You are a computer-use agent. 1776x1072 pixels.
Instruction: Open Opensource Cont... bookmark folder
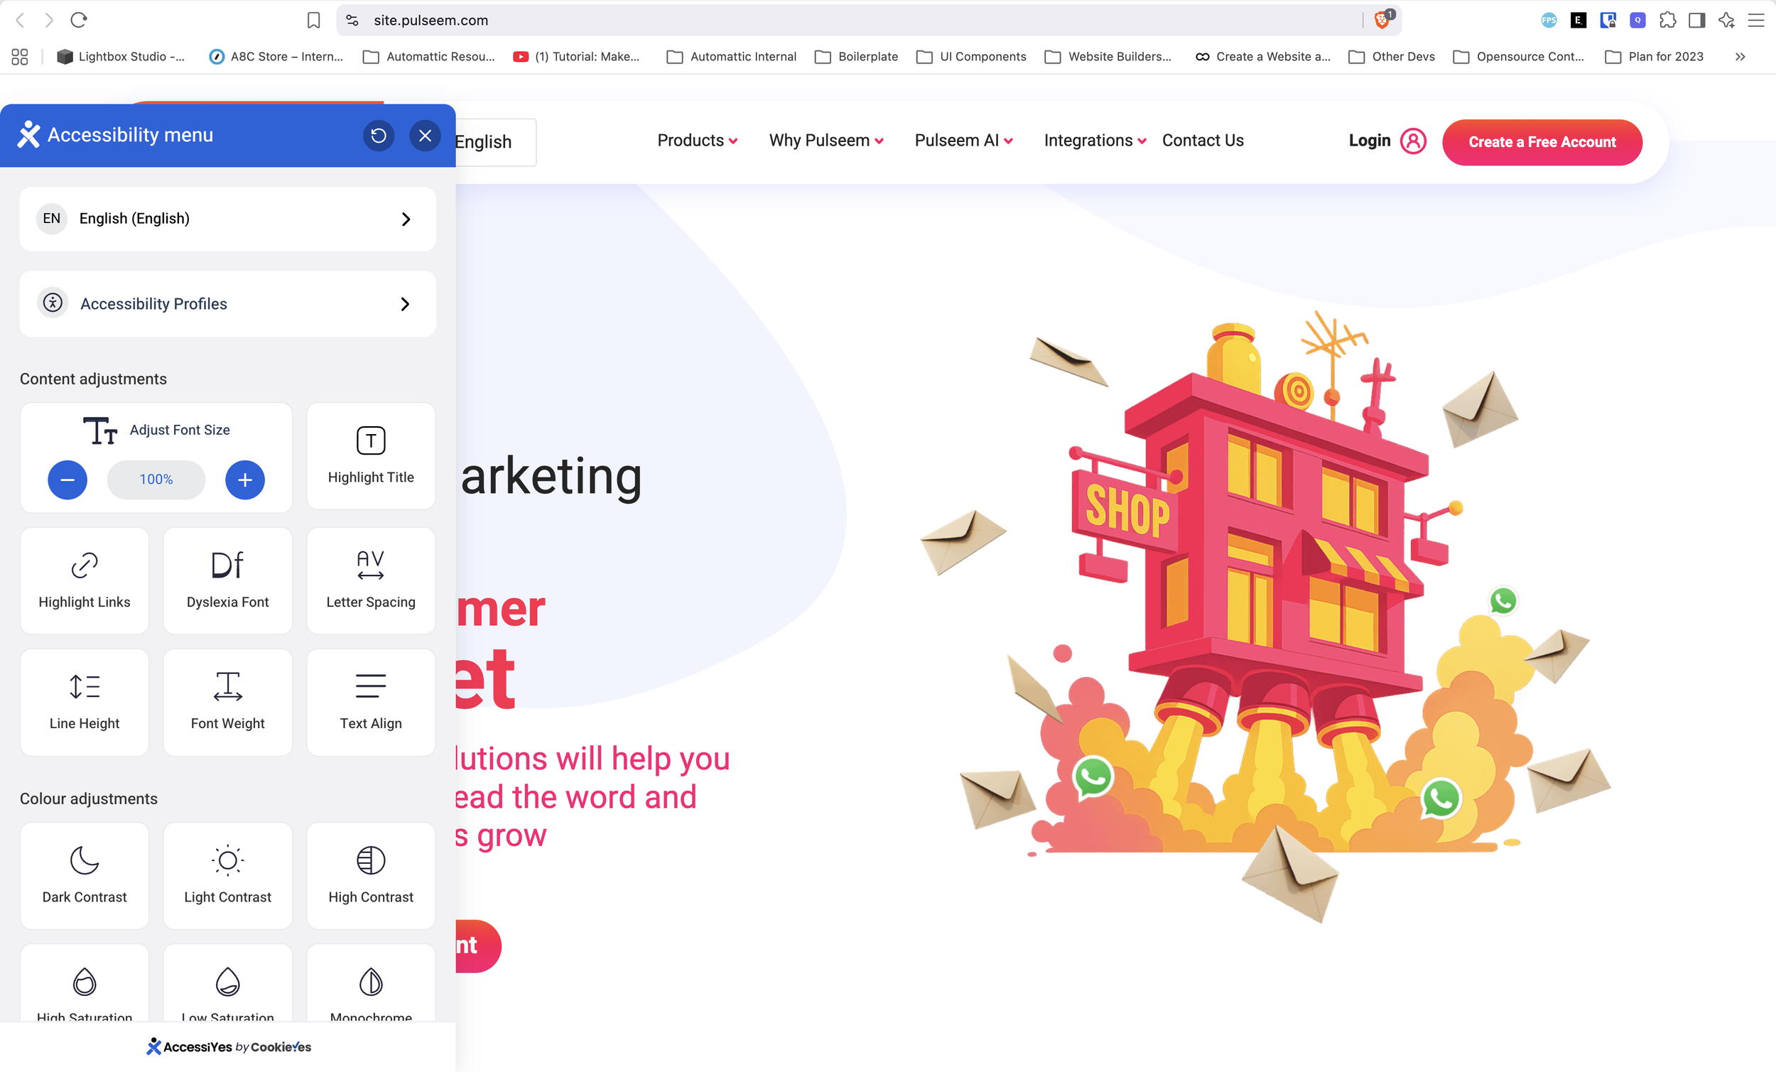click(x=1519, y=57)
